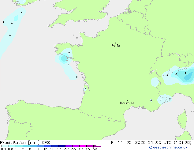Image resolution: width=194 pixels, height=150 pixels.
Task: Pick the 1–2 mm legend swatch
Action: [19, 146]
